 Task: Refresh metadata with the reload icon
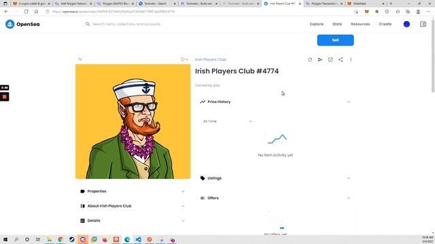coord(310,60)
